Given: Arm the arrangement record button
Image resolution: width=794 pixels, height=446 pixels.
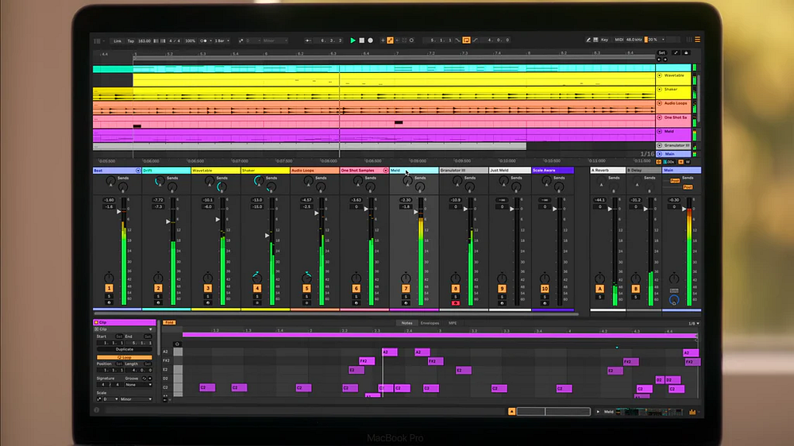Looking at the screenshot, I should coord(370,40).
